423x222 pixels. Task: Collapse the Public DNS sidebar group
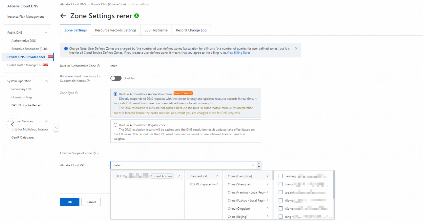[46, 33]
